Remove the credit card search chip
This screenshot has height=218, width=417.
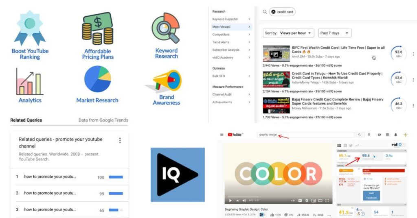tap(273, 12)
